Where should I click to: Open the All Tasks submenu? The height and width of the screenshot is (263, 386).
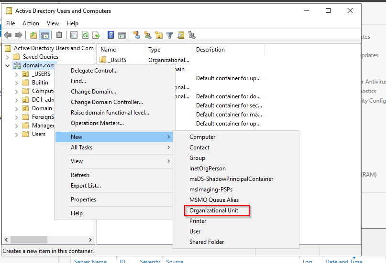pos(114,147)
